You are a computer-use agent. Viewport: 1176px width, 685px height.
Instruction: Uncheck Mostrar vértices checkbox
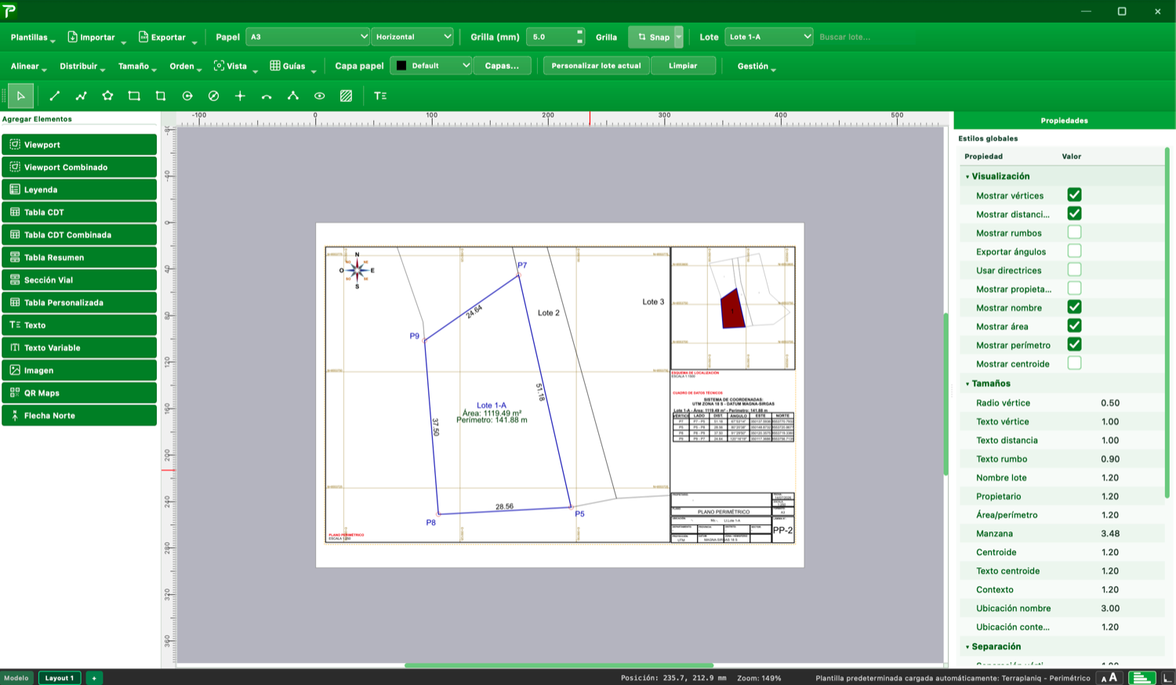1074,194
